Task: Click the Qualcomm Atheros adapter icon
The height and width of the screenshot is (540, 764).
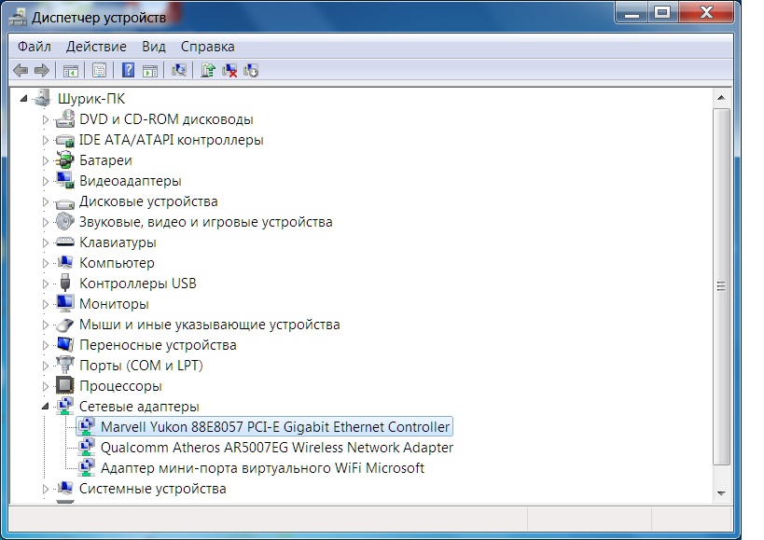Action: (x=87, y=447)
